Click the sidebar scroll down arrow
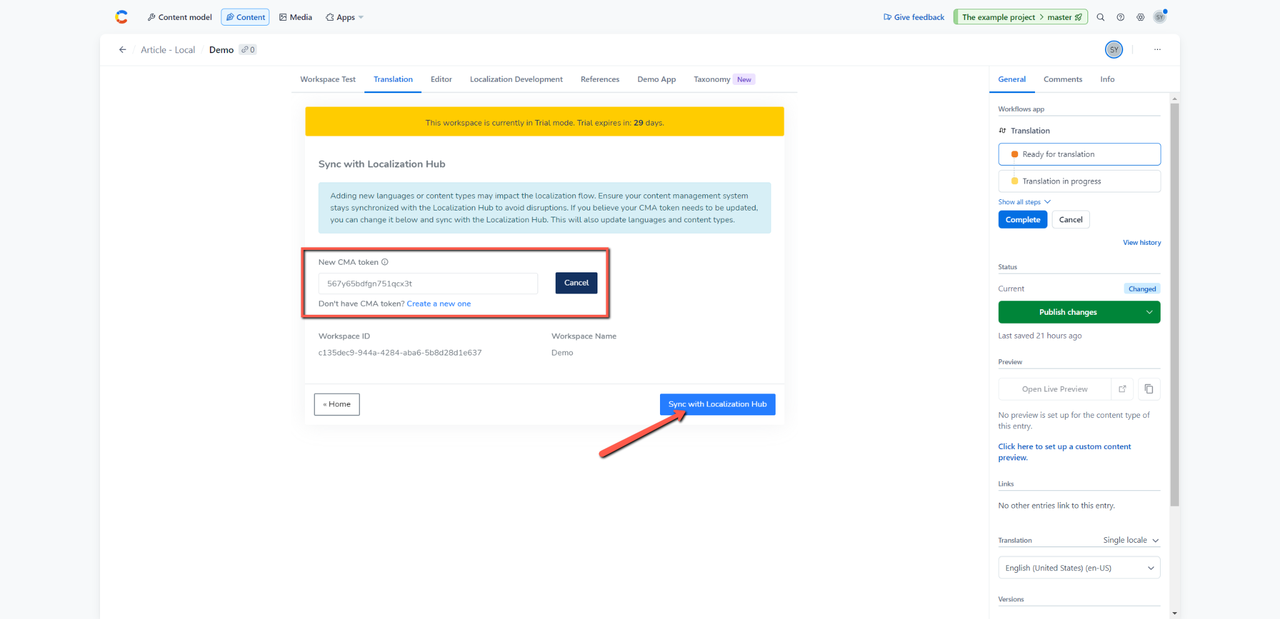 pyautogui.click(x=1174, y=613)
